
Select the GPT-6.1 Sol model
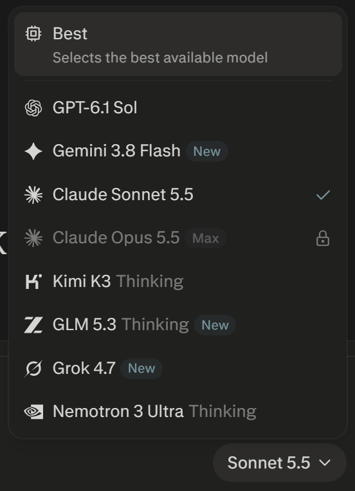point(177,108)
